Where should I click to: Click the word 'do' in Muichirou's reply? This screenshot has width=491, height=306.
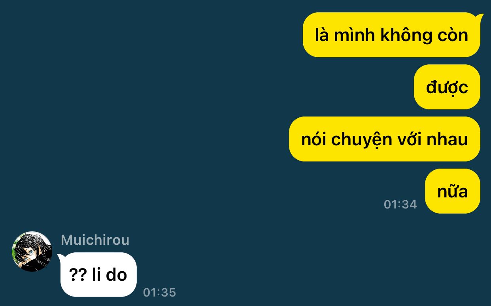117,275
